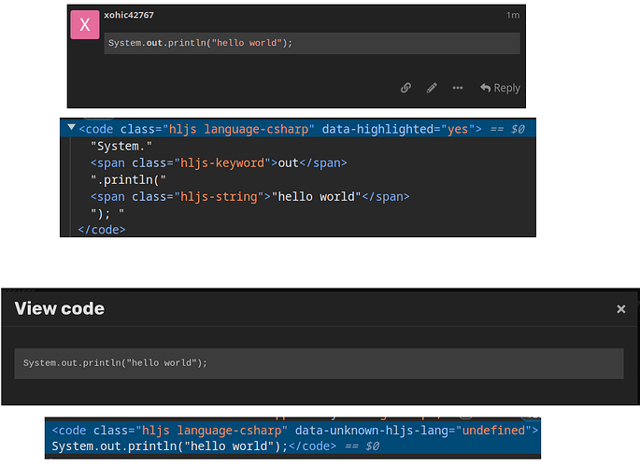The image size is (640, 467).
Task: Collapse the code element tree in DevTools
Action: pyautogui.click(x=71, y=127)
